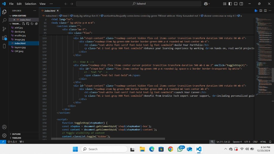This screenshot has width=274, height=154.
Task: Create a new file in the TAILWIND folder
Action: (23, 24)
